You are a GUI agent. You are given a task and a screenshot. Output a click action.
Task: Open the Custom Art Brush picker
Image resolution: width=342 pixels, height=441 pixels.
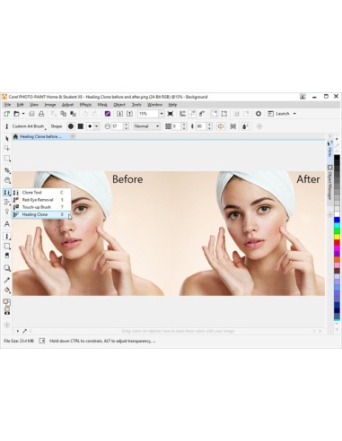pyautogui.click(x=29, y=126)
